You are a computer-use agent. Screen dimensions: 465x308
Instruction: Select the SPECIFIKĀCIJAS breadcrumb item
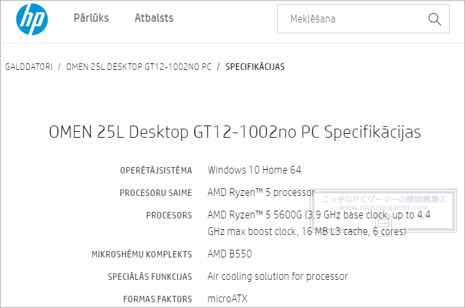[255, 67]
